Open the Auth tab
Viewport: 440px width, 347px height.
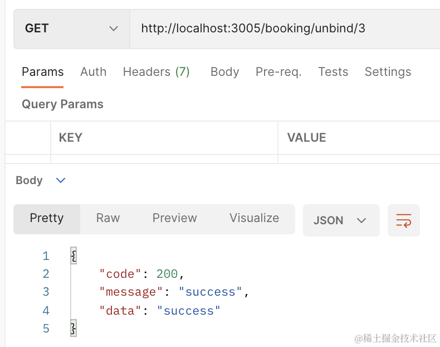pyautogui.click(x=93, y=72)
